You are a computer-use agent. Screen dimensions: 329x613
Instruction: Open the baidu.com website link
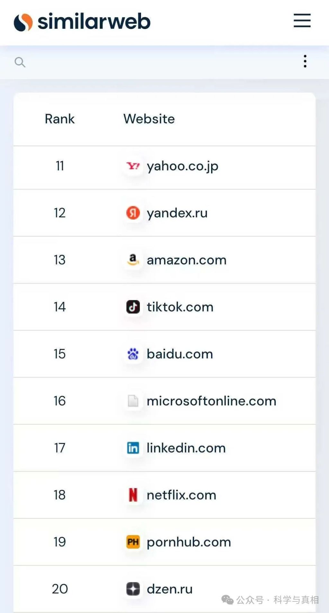coord(180,354)
